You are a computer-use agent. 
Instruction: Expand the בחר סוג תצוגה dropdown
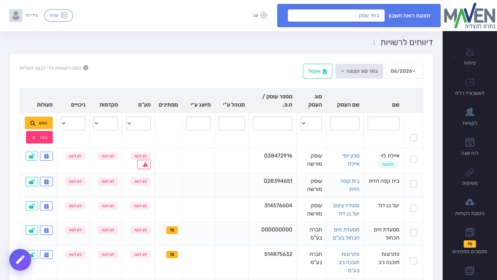359,71
